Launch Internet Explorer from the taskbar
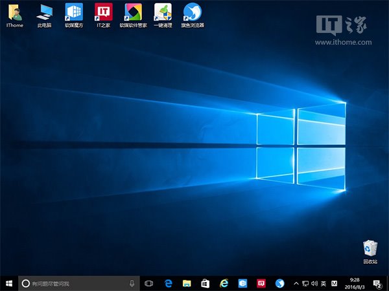The image size is (389, 291). click(x=224, y=284)
